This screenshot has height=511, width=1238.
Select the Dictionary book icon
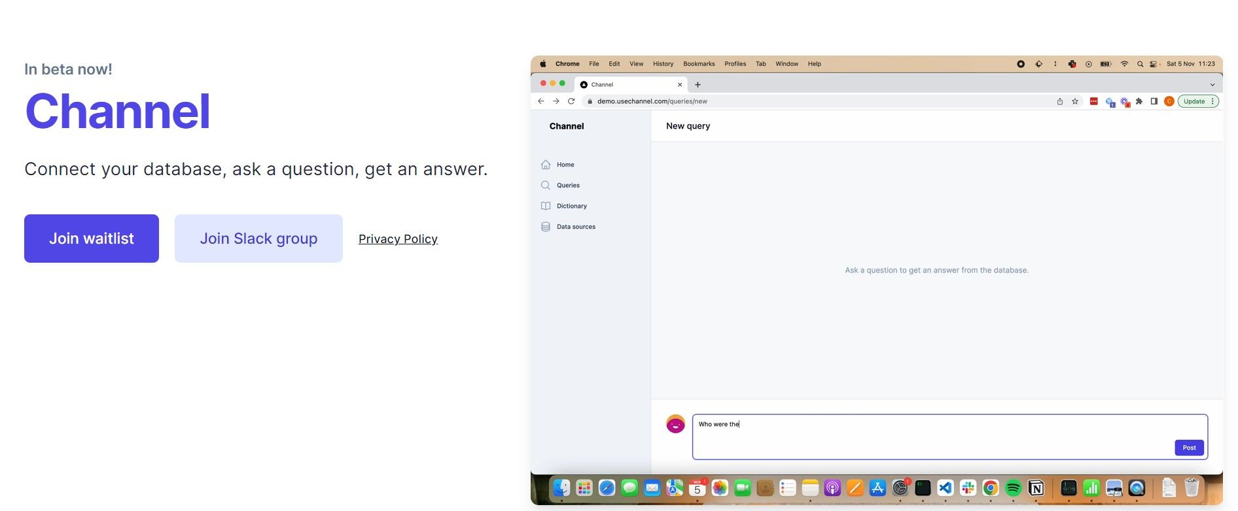(x=546, y=206)
